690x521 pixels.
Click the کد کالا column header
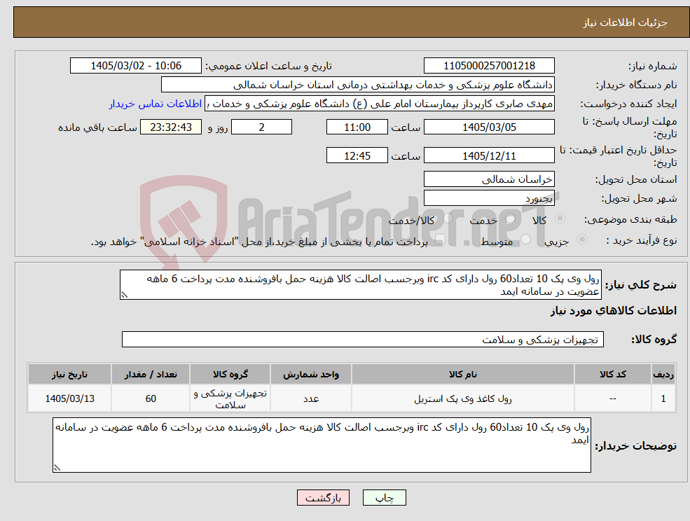(x=612, y=375)
